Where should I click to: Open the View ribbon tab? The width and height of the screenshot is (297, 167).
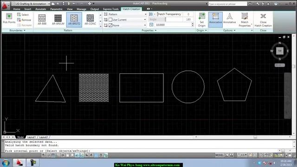click(x=70, y=9)
